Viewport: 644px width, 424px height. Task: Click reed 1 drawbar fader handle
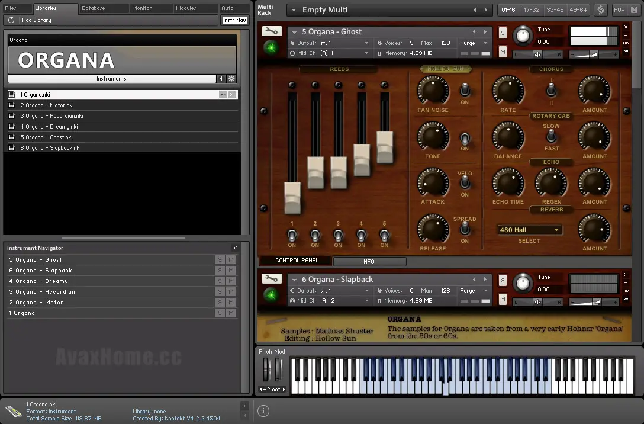pos(292,198)
